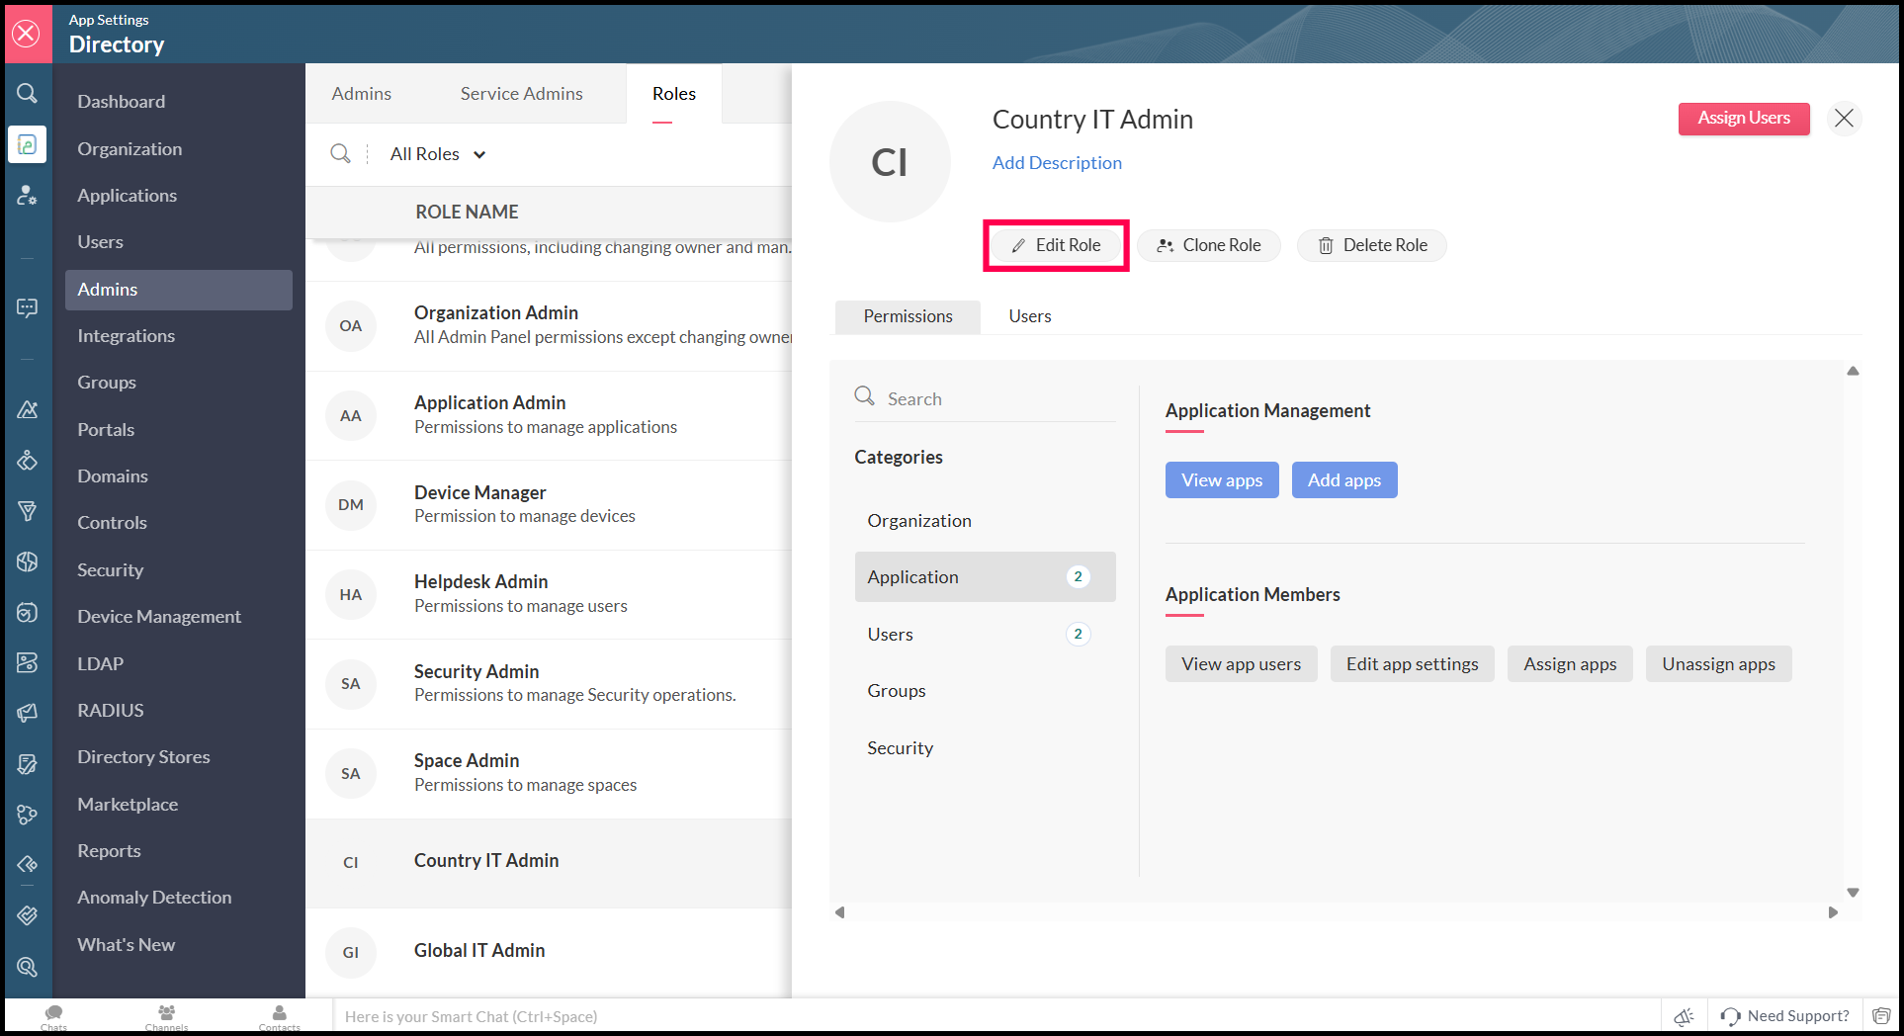Switch to the Users tab in role panel
Viewport: 1904px width, 1036px height.
(x=1029, y=316)
